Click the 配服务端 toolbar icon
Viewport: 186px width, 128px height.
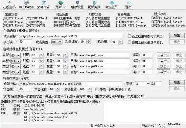pyautogui.click(x=94, y=5)
